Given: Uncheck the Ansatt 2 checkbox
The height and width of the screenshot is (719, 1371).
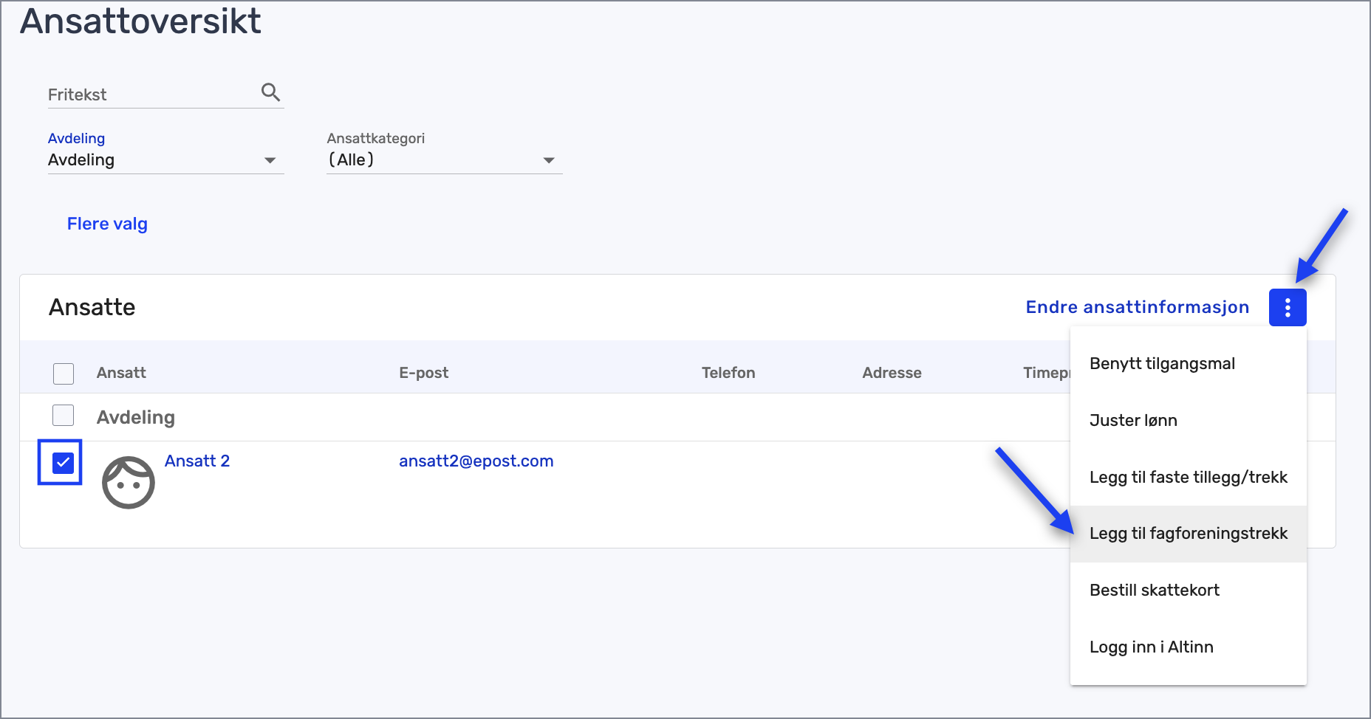Looking at the screenshot, I should pos(64,463).
